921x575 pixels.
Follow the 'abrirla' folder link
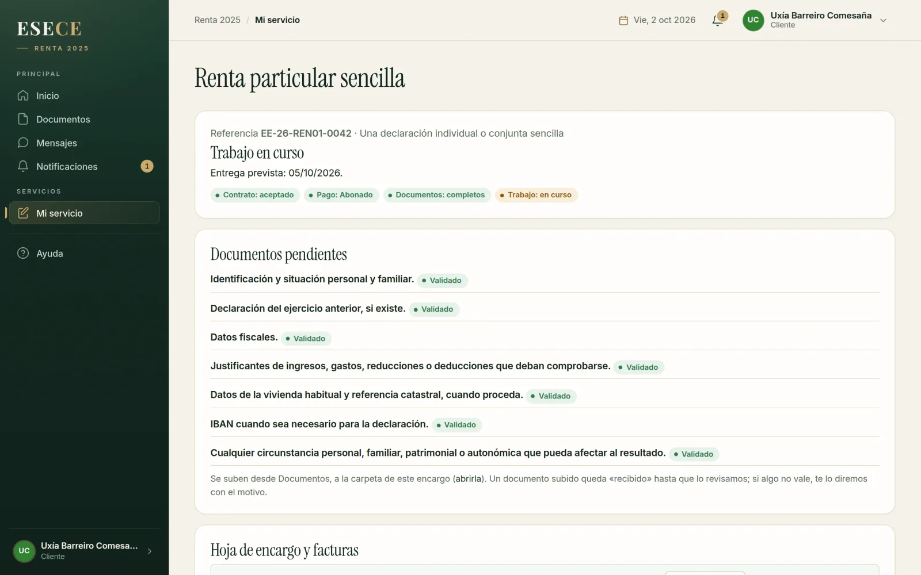(x=469, y=478)
